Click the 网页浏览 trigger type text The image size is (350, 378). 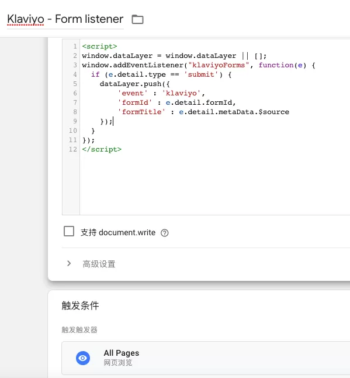point(118,363)
